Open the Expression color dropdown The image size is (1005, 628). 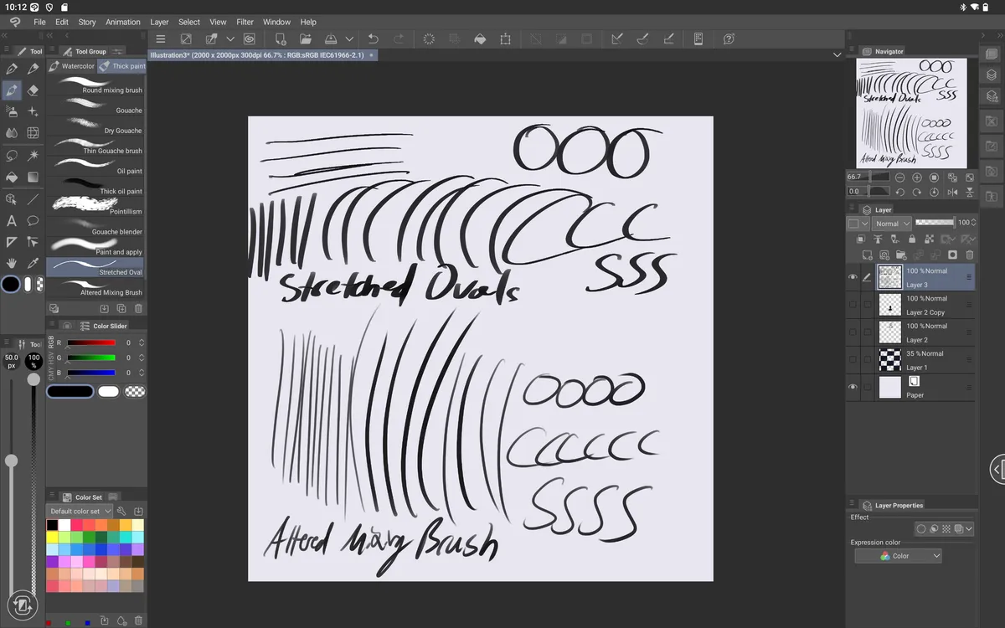[899, 556]
